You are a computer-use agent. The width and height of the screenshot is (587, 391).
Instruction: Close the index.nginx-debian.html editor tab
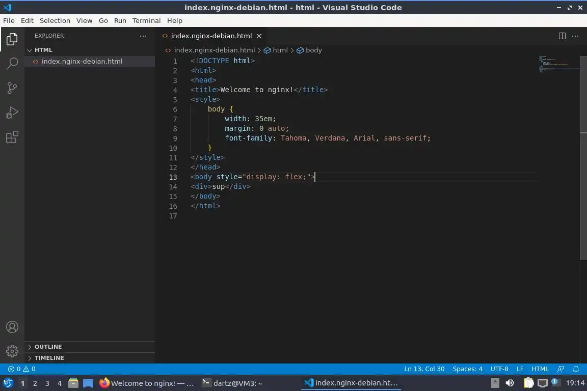[x=259, y=36]
